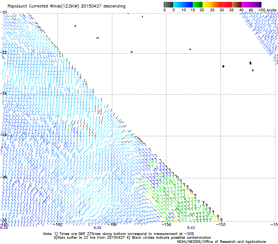Click the 'Times are GMT' note line

point(119,234)
